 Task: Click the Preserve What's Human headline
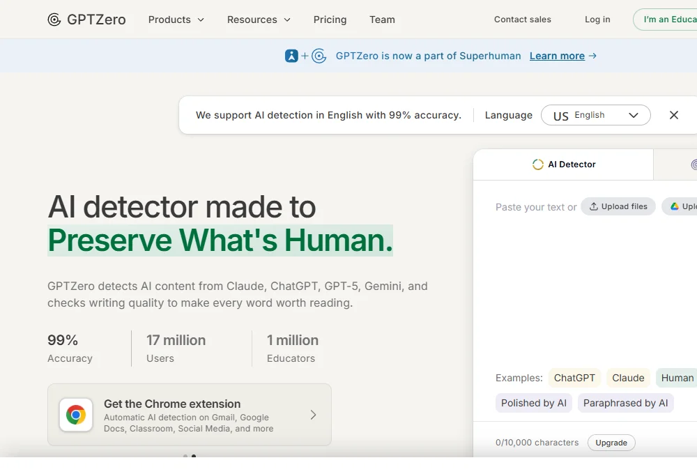click(220, 240)
